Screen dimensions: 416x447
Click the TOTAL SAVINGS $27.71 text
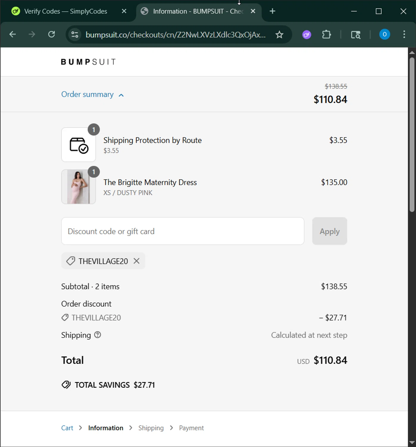point(115,385)
